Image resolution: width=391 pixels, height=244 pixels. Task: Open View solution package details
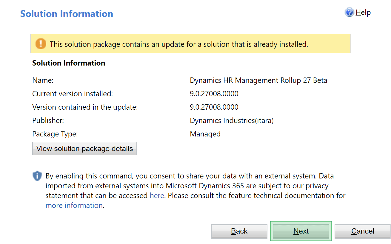point(84,148)
